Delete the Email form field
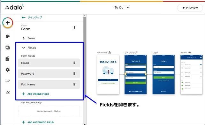The image size is (205, 125). [74, 63]
